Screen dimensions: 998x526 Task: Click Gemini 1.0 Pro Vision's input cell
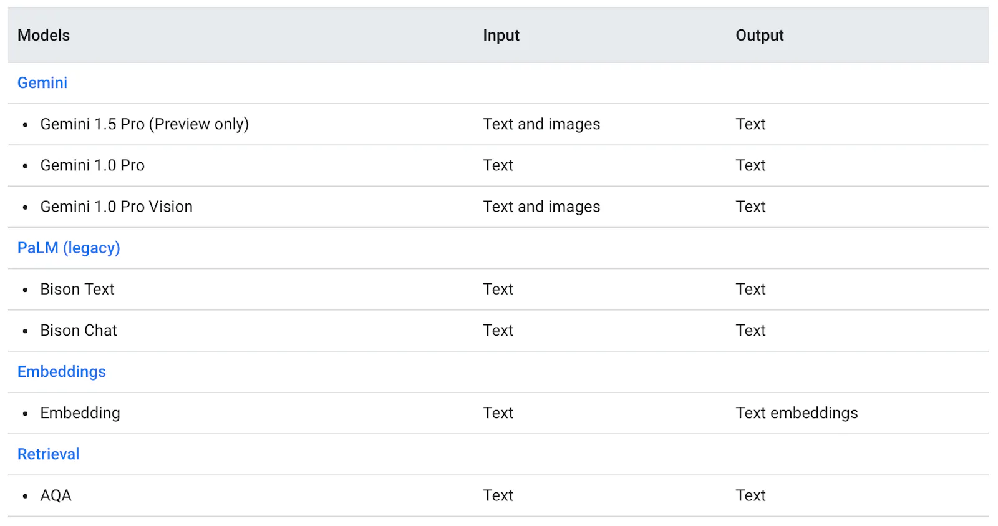pyautogui.click(x=541, y=207)
